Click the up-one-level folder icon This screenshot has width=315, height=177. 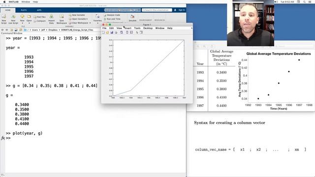tap(11, 30)
